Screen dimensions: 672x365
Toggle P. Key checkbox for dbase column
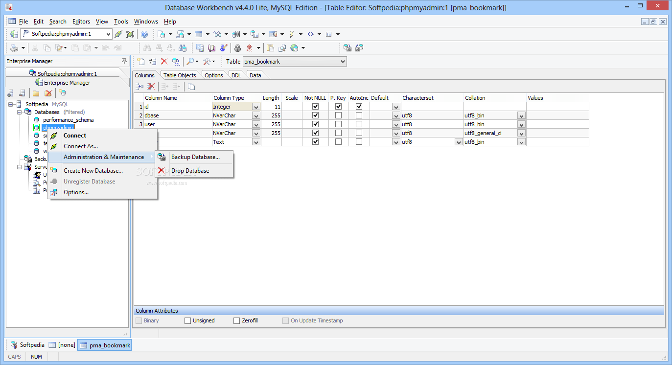click(338, 115)
